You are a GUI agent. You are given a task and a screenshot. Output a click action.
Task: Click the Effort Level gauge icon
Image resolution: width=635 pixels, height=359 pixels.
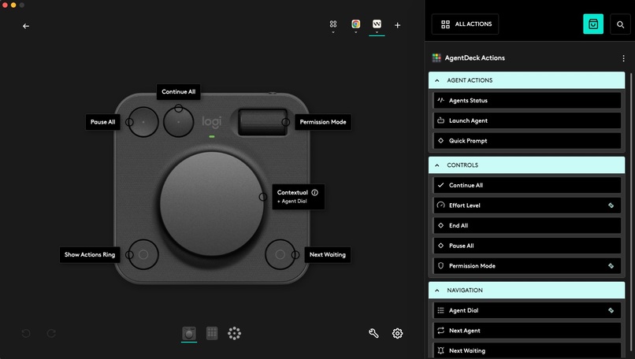click(440, 205)
